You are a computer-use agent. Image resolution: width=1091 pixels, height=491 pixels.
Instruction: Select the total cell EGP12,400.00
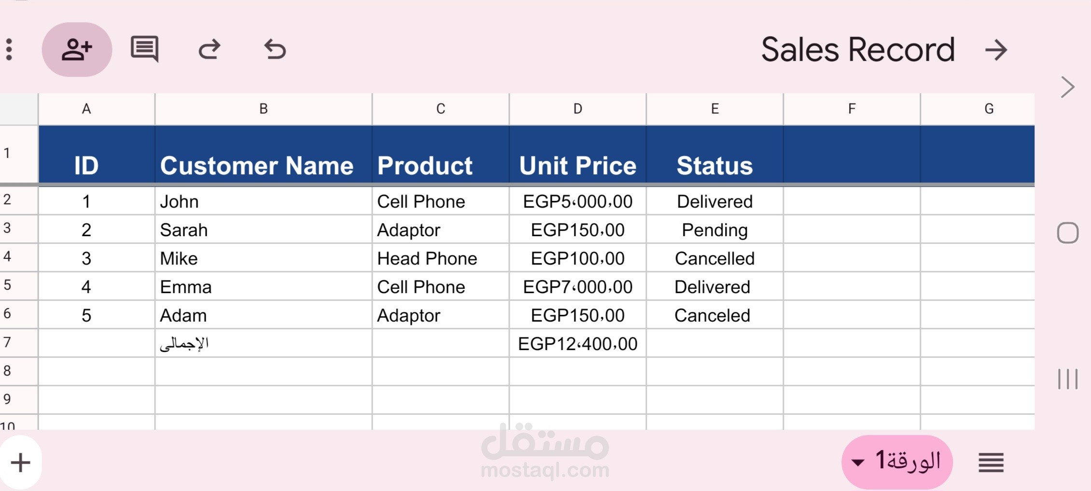[x=577, y=344]
